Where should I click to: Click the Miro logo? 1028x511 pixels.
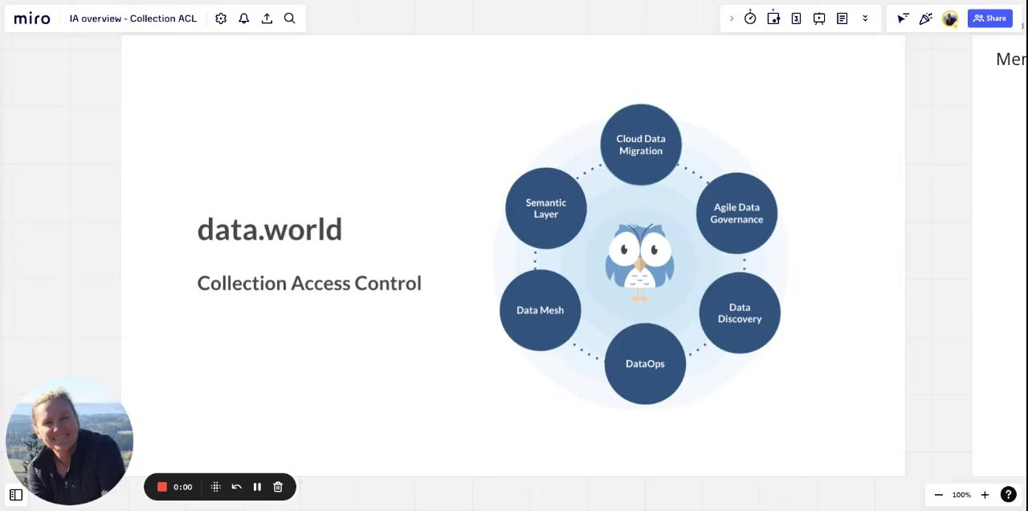[x=32, y=18]
